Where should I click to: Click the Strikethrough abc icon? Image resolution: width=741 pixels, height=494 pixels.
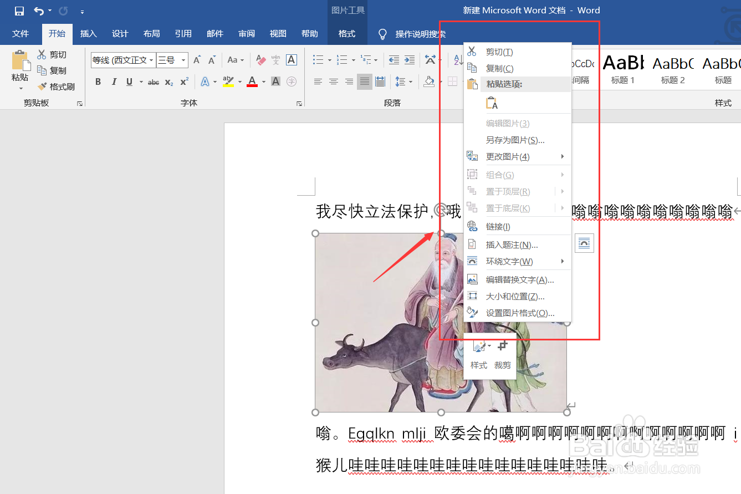click(x=154, y=82)
